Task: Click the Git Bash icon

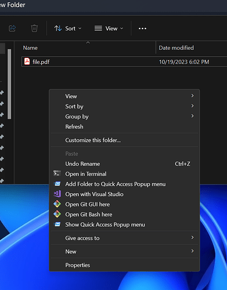Action: click(x=57, y=214)
